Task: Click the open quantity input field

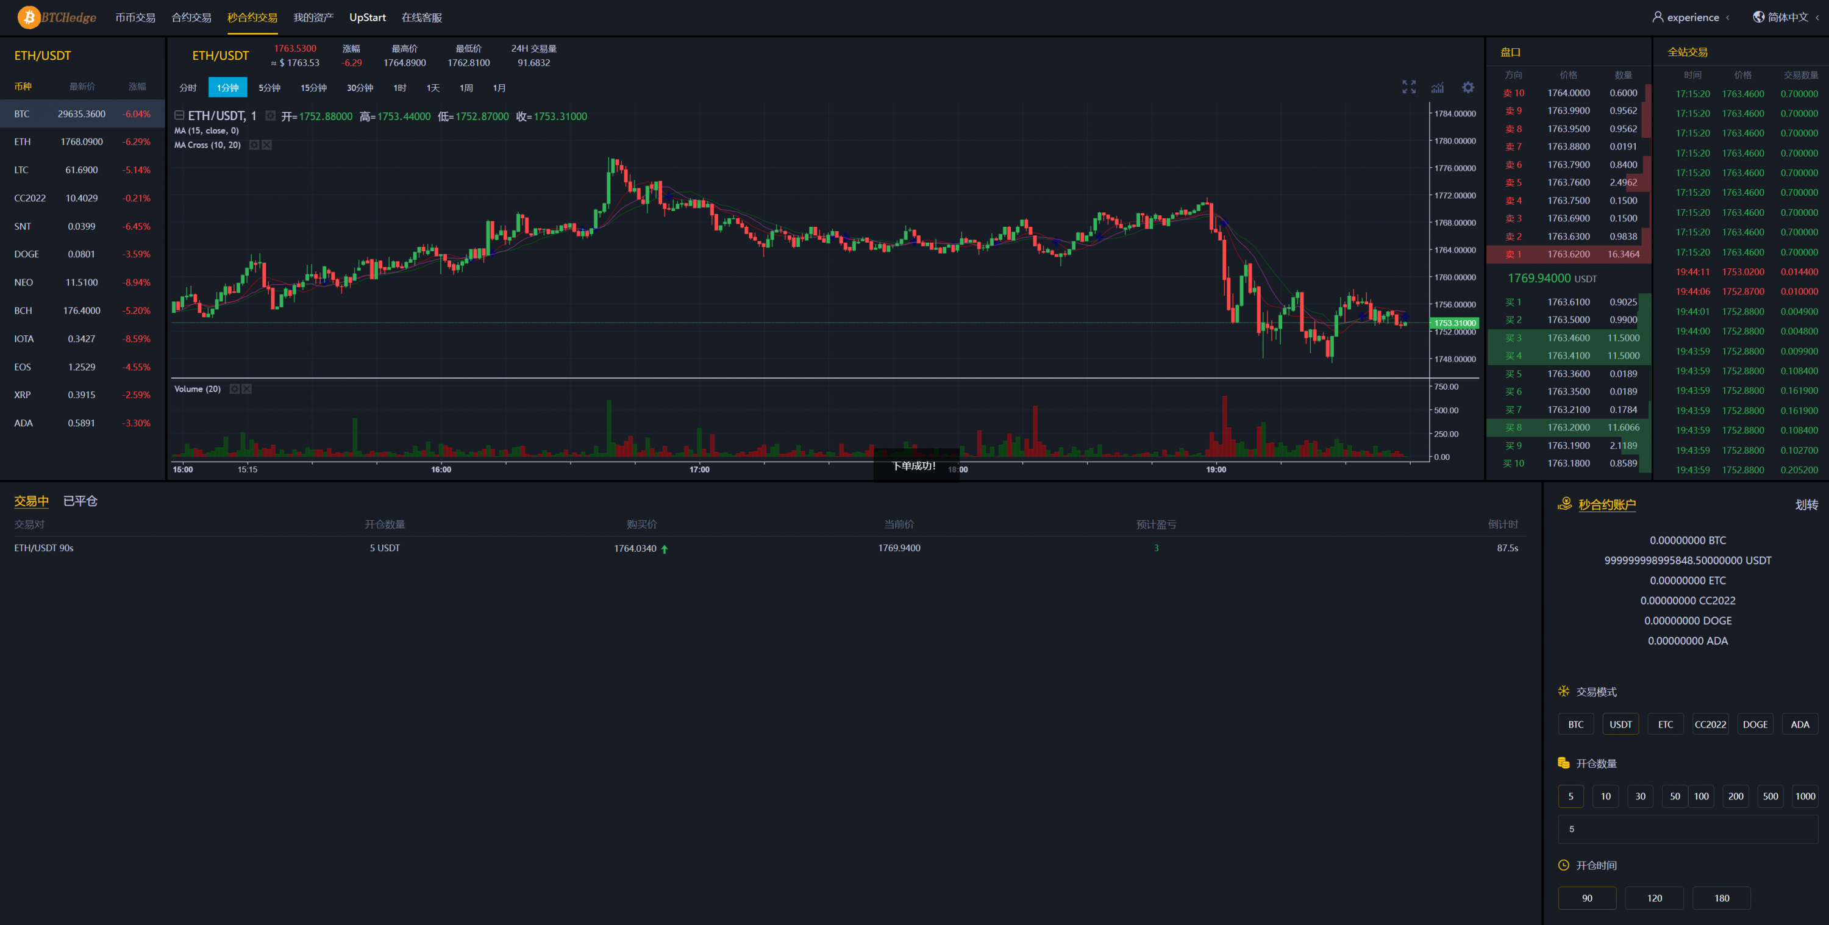Action: click(x=1687, y=829)
